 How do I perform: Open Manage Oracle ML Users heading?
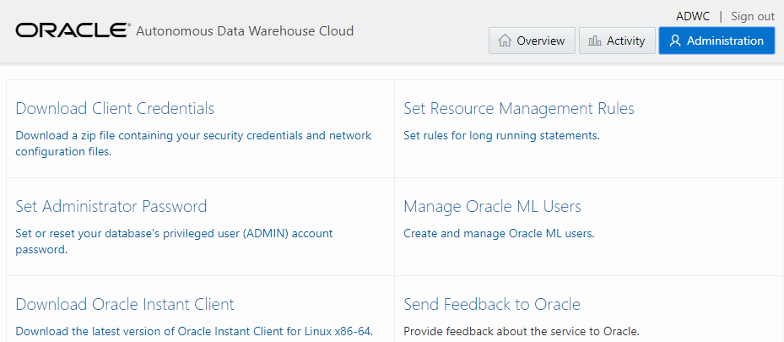[492, 206]
